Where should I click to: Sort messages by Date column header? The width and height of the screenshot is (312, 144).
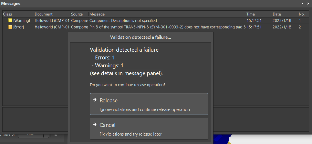285,14
